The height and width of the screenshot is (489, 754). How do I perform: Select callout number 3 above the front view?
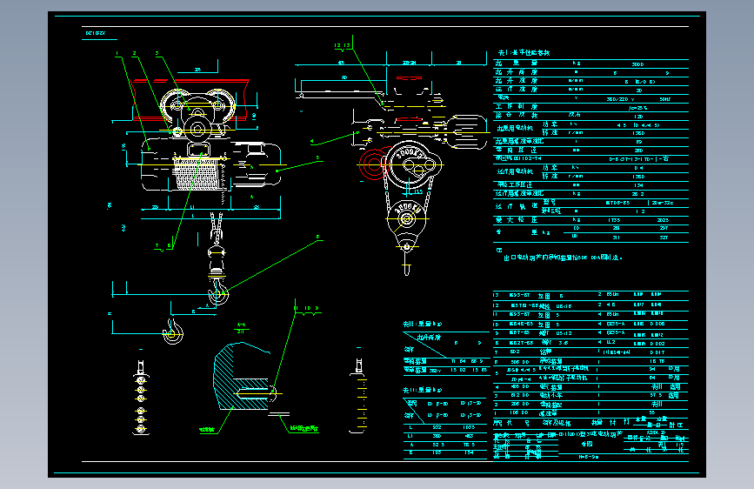157,53
